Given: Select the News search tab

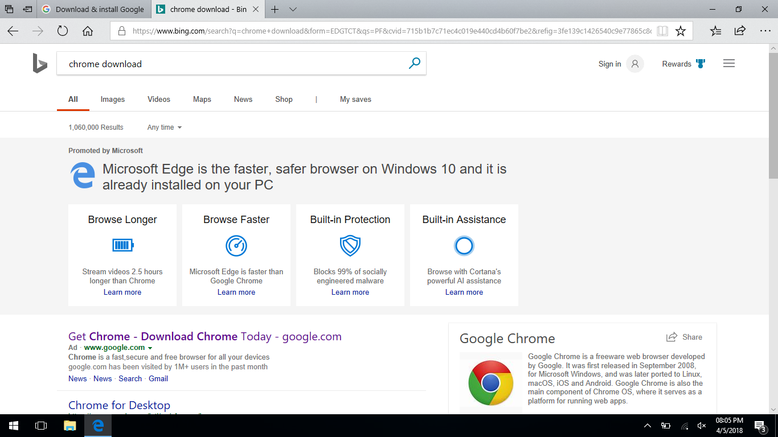Looking at the screenshot, I should (243, 99).
